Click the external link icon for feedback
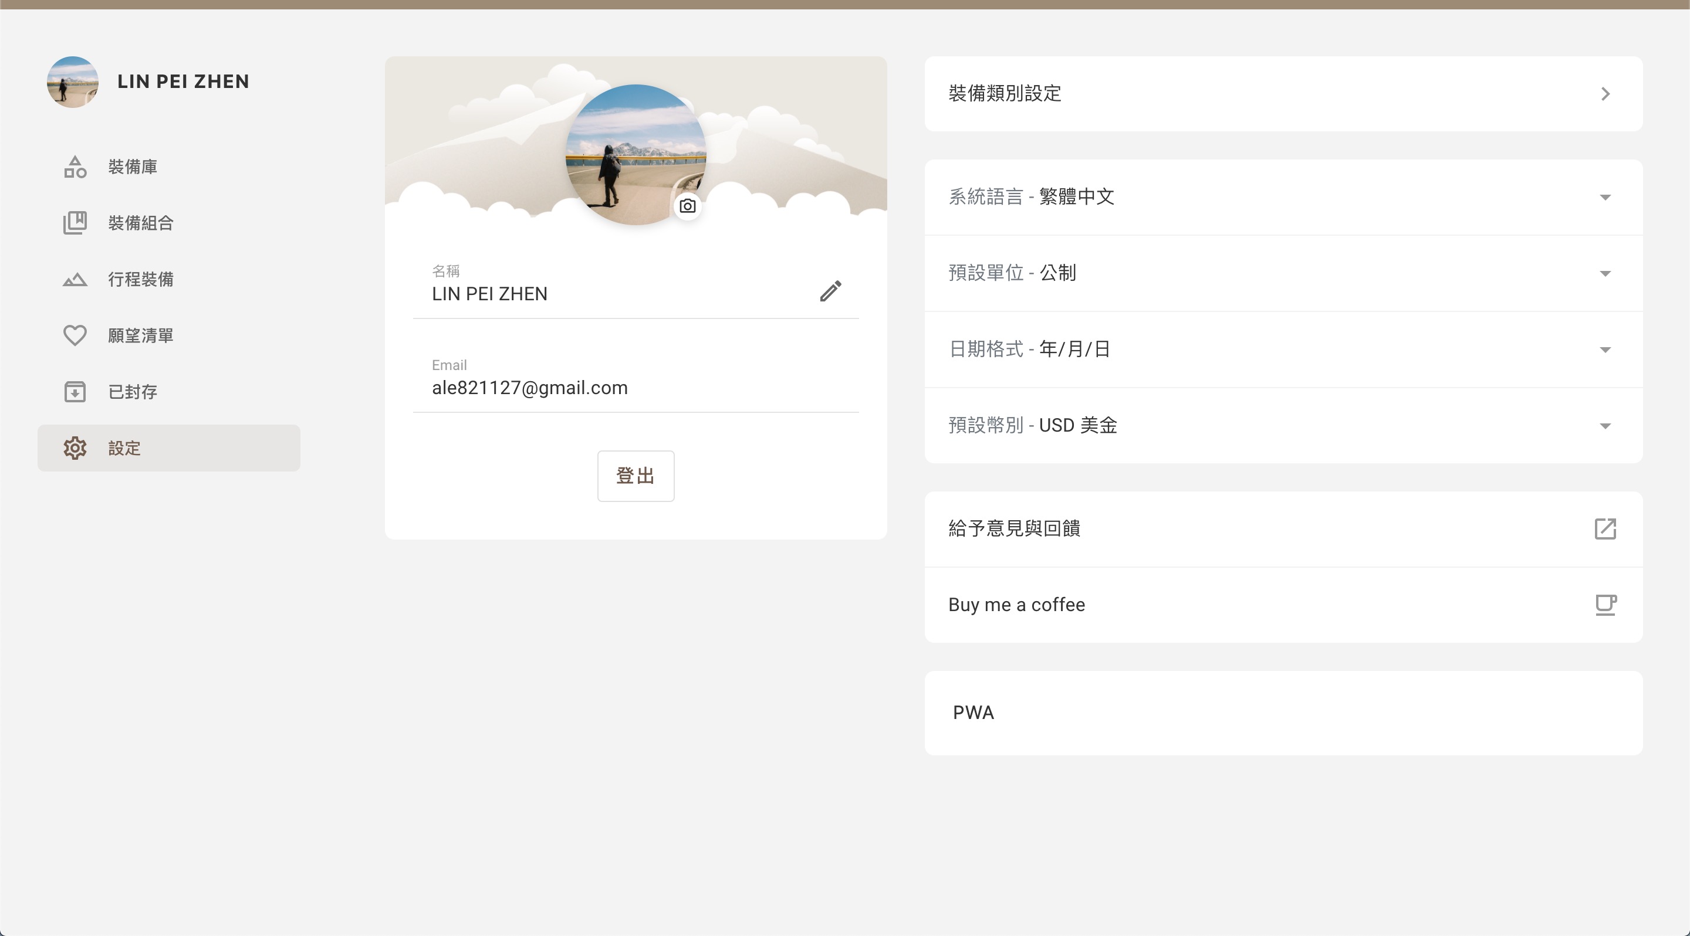 pyautogui.click(x=1605, y=529)
